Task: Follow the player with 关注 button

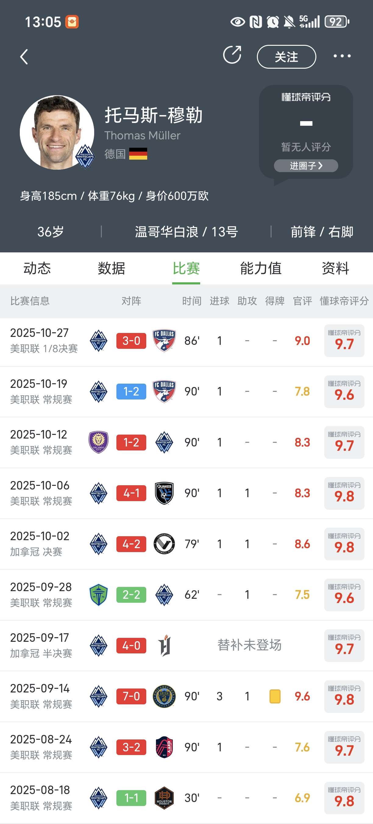Action: pyautogui.click(x=286, y=57)
